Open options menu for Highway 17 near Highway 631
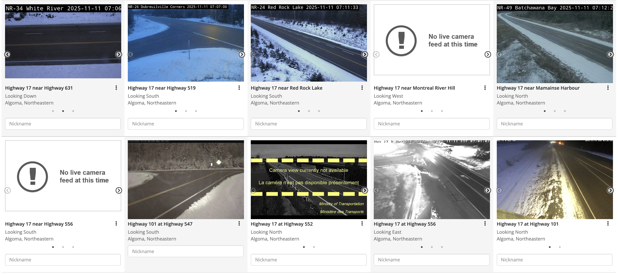 [x=116, y=88]
